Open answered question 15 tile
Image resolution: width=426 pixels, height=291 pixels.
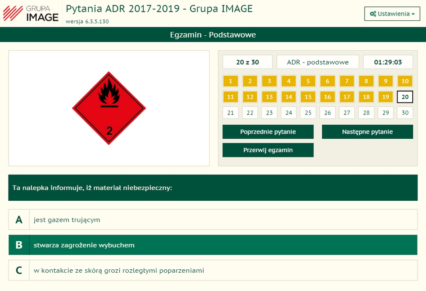(x=308, y=97)
